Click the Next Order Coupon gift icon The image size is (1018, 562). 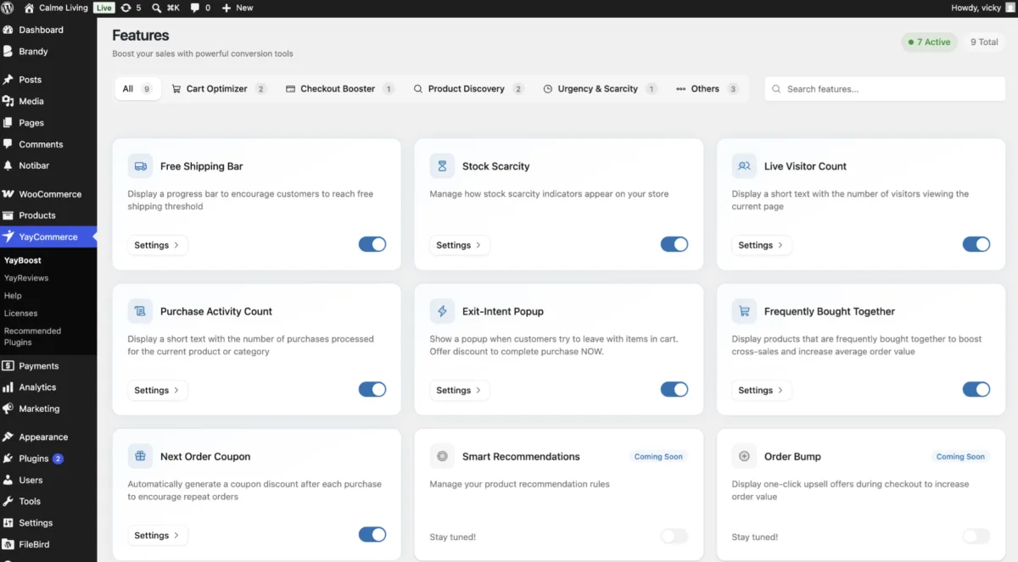pyautogui.click(x=141, y=456)
